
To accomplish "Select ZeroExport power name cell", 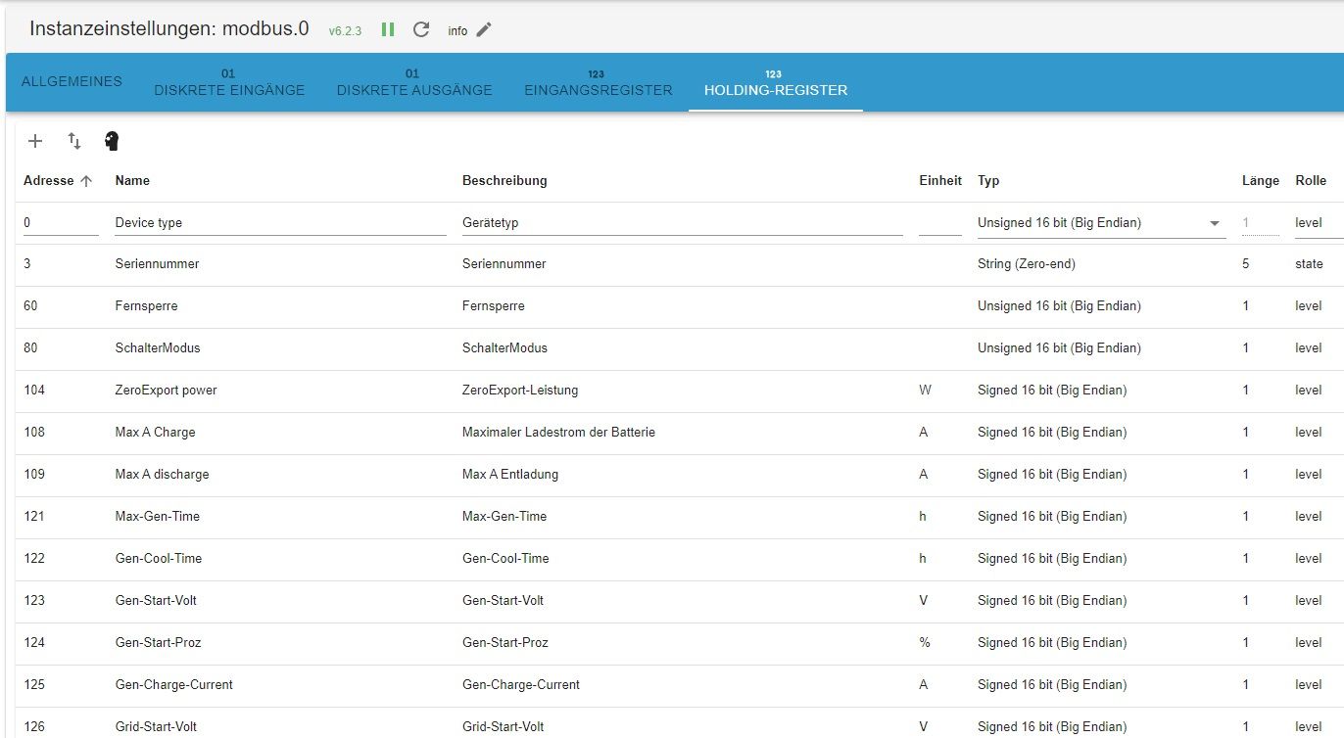I will point(166,391).
